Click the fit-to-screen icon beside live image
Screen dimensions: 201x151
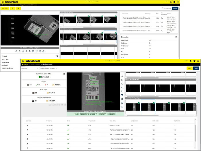pos(122,99)
